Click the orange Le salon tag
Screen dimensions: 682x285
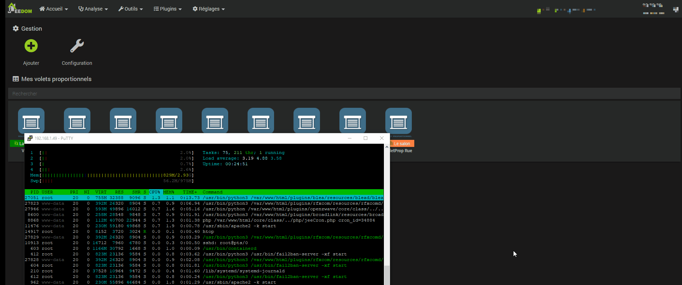point(402,144)
